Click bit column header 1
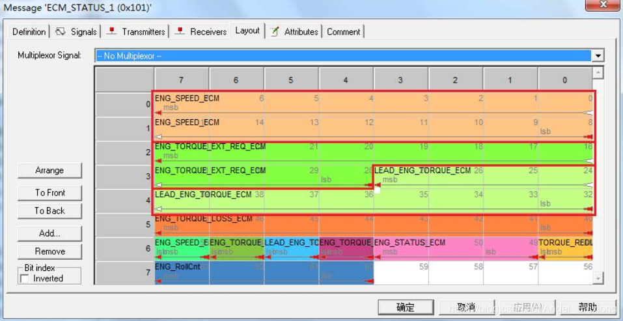 (510, 80)
